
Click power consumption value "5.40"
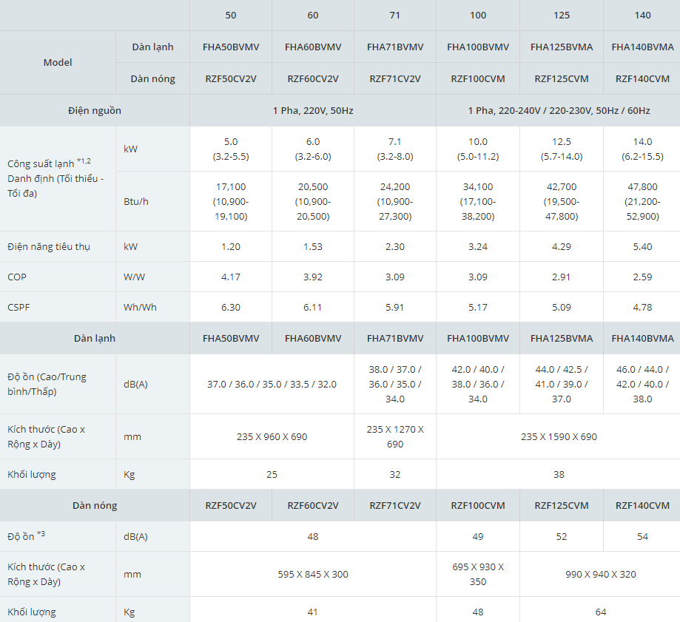point(642,246)
